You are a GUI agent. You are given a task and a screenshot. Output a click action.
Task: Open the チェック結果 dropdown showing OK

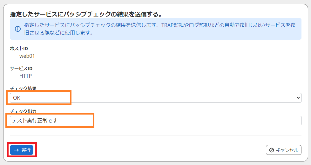click(155, 98)
